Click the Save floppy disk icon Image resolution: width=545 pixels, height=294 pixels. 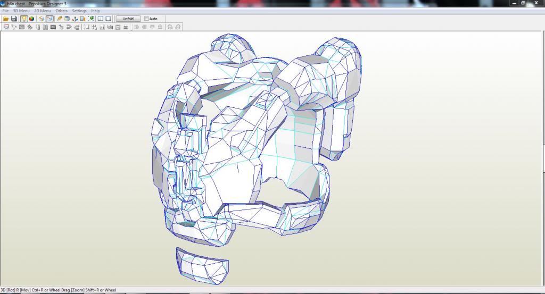[x=14, y=19]
